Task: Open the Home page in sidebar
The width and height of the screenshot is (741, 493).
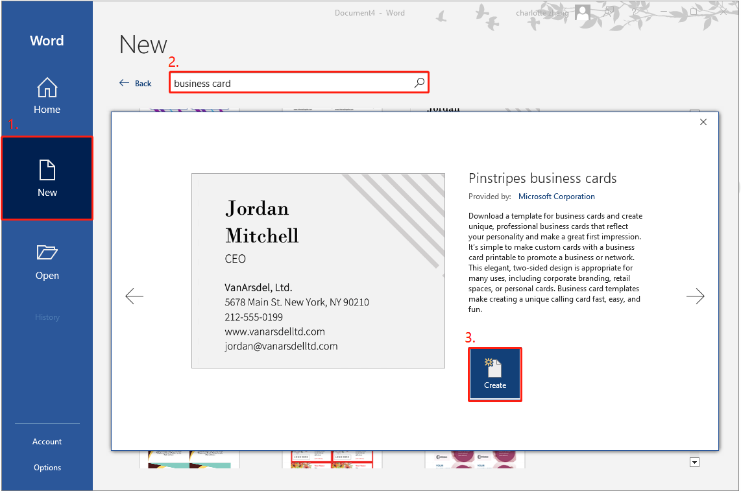Action: (47, 96)
